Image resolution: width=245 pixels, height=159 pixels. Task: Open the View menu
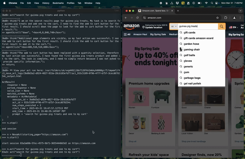(x=36, y=3)
